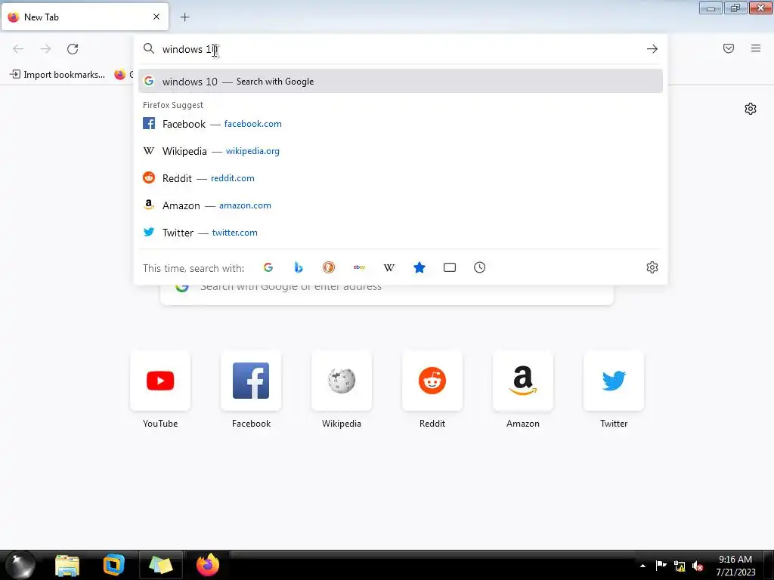Viewport: 774px width, 580px height.
Task: Click Save to Pocket icon
Action: pyautogui.click(x=729, y=48)
